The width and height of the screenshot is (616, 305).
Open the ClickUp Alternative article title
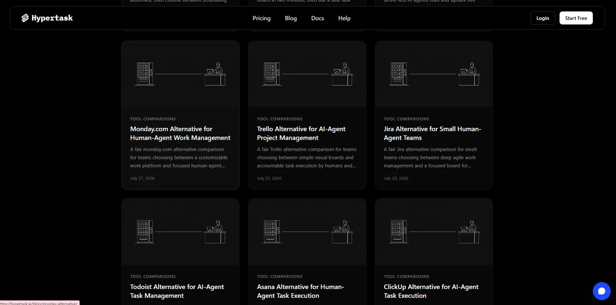[x=431, y=291]
